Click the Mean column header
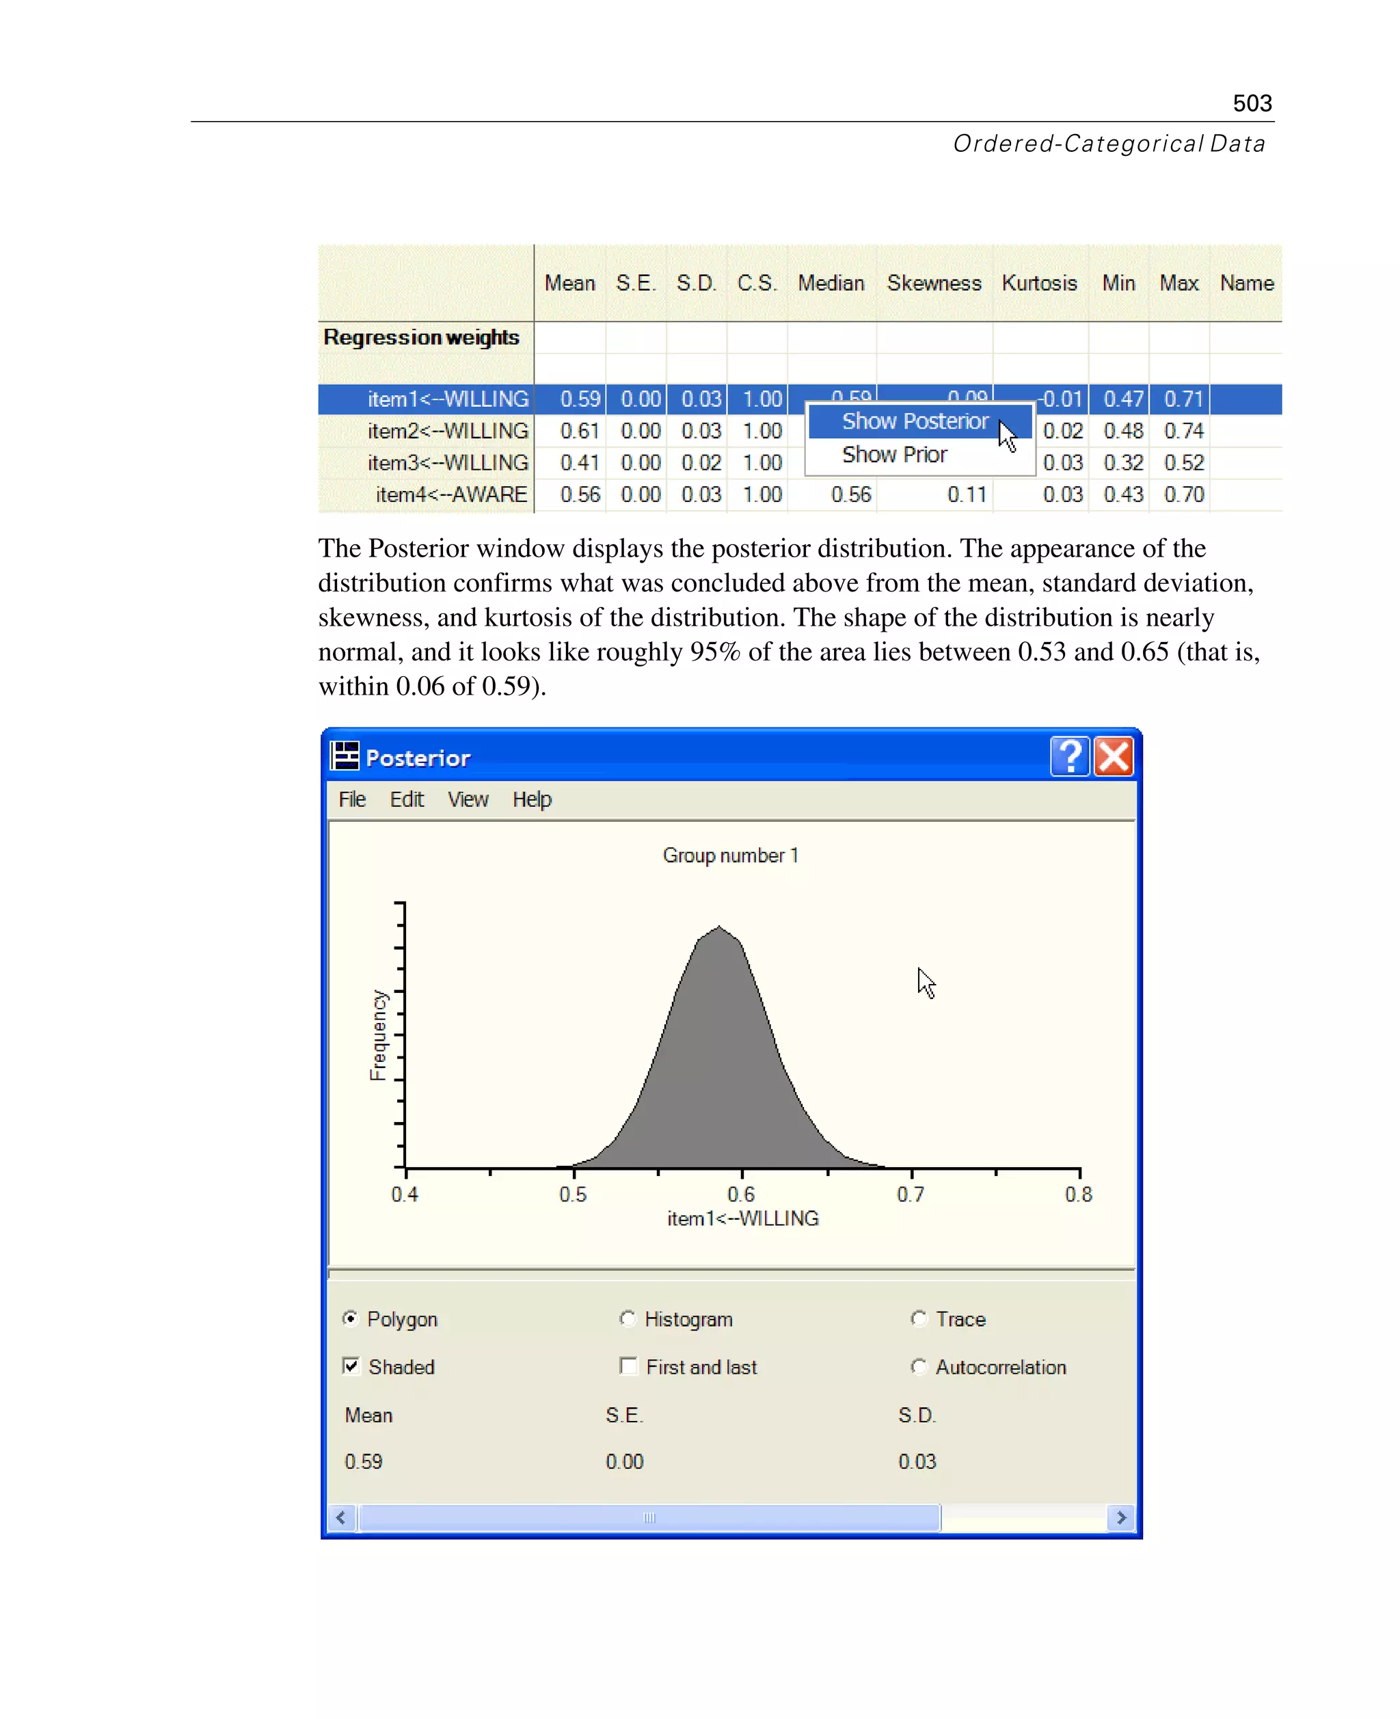Screen dimensions: 1400x1719 (569, 283)
